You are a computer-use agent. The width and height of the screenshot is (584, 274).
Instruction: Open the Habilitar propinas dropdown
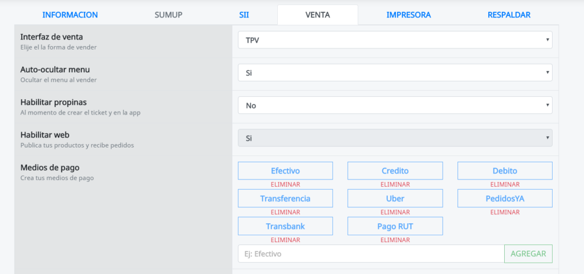(x=395, y=105)
